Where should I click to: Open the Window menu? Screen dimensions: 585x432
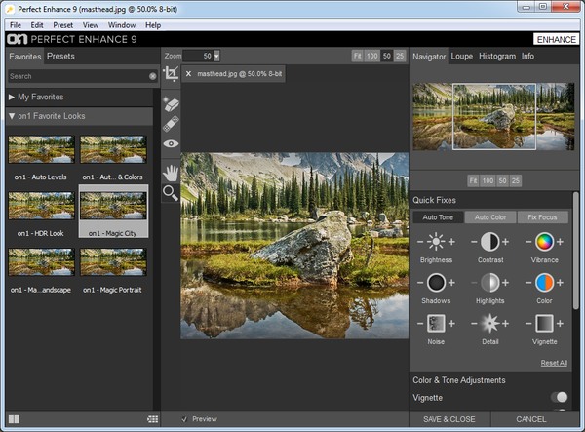click(122, 25)
